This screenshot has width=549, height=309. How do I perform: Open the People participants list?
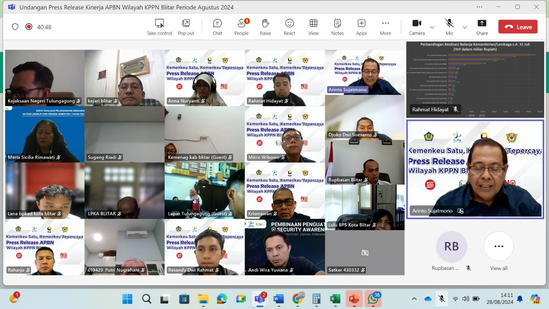click(x=242, y=27)
